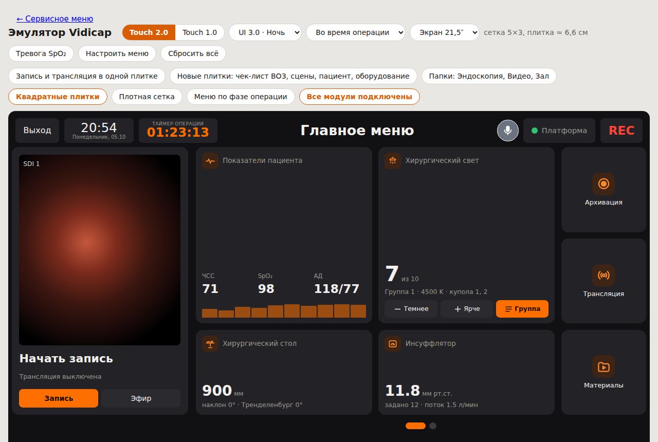The height and width of the screenshot is (442, 658).
Task: Click the 20:54 clock display
Action: [99, 131]
